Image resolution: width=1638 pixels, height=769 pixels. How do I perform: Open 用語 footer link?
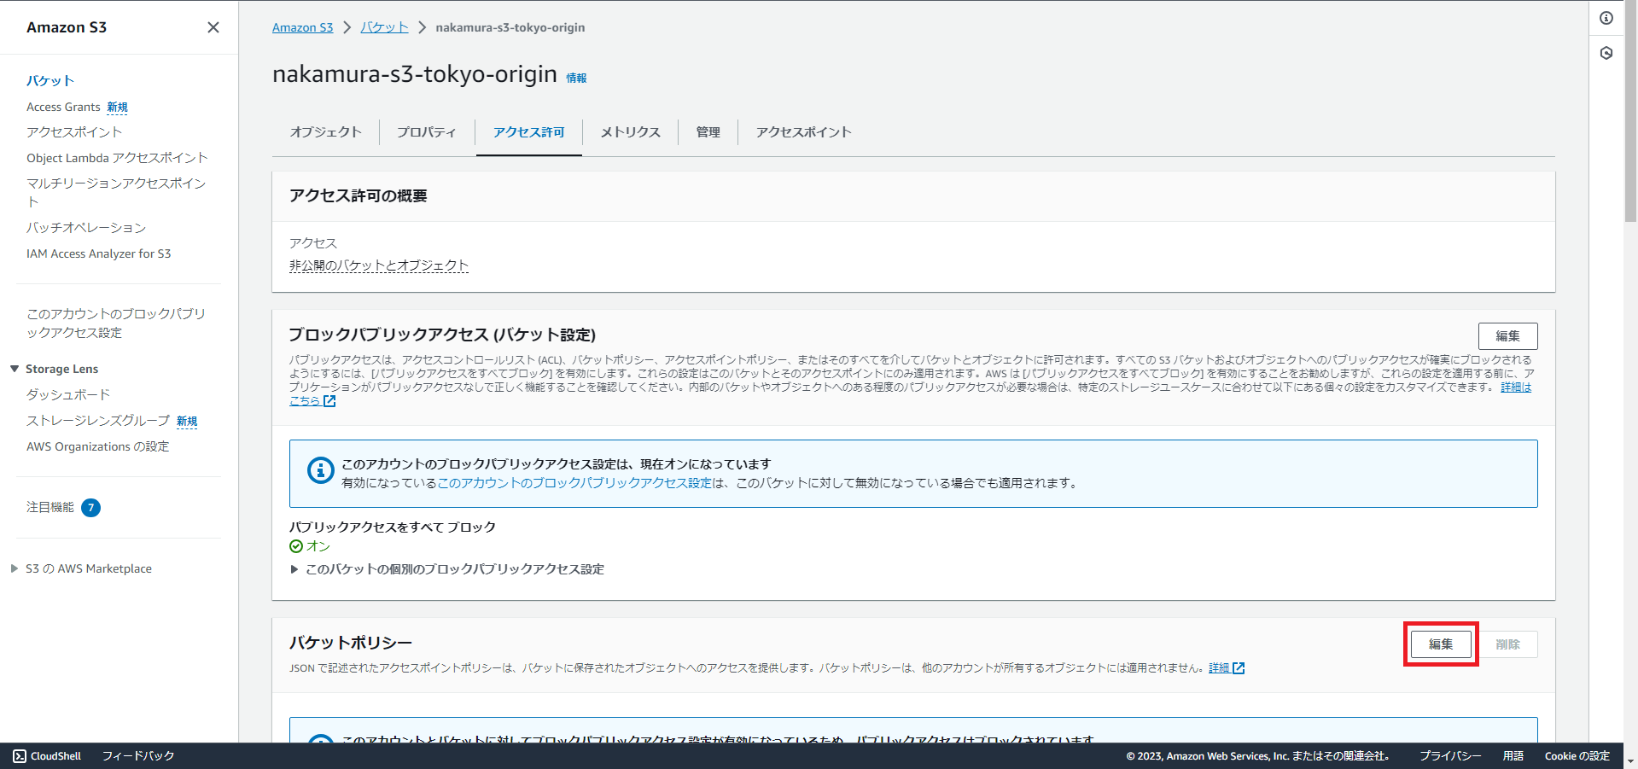click(x=1513, y=756)
